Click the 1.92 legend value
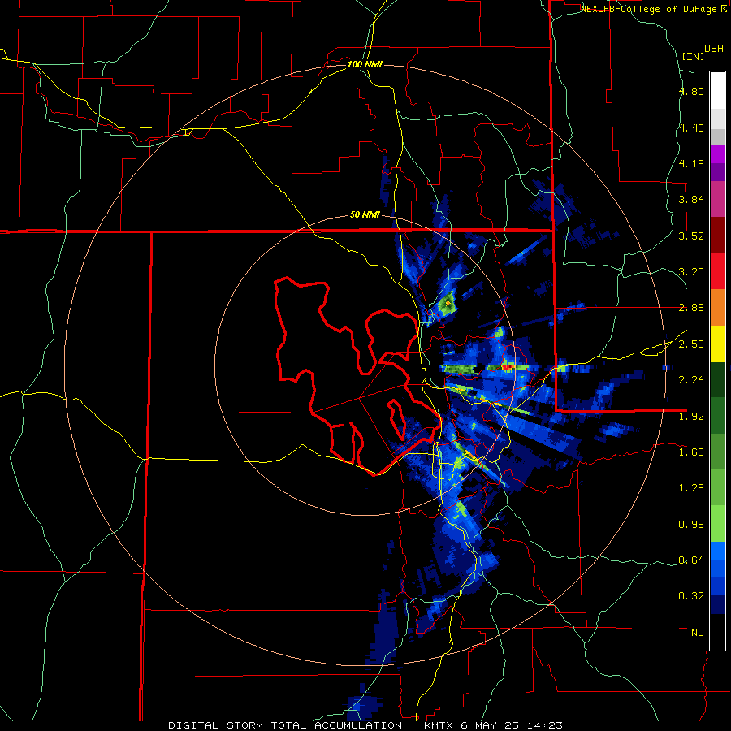This screenshot has width=731, height=731. coord(691,417)
